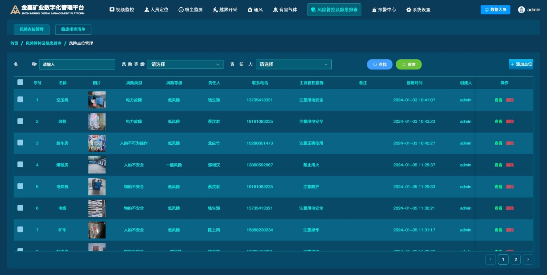The width and height of the screenshot is (547, 275).
Task: Click the 人员定位 personnel location icon
Action: pos(147,10)
